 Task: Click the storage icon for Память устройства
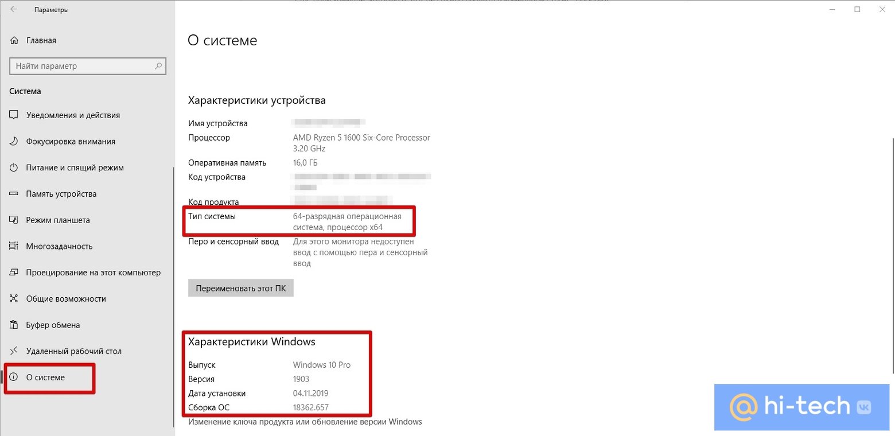[14, 194]
